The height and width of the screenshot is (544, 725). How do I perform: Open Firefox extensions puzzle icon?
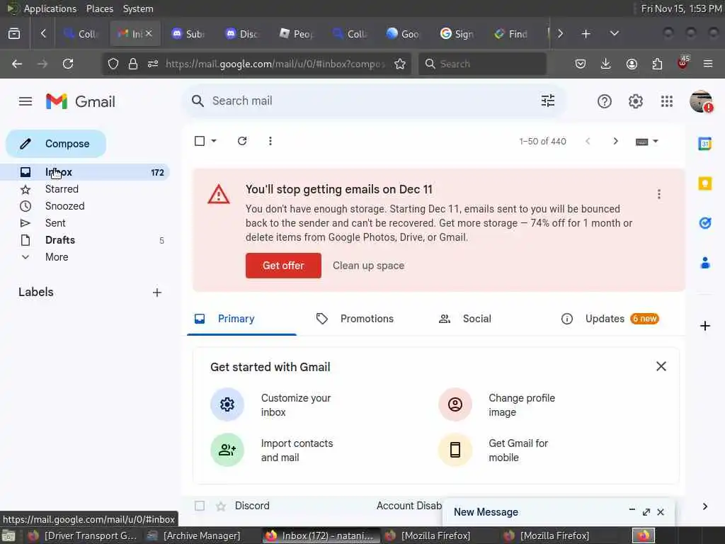click(x=657, y=64)
